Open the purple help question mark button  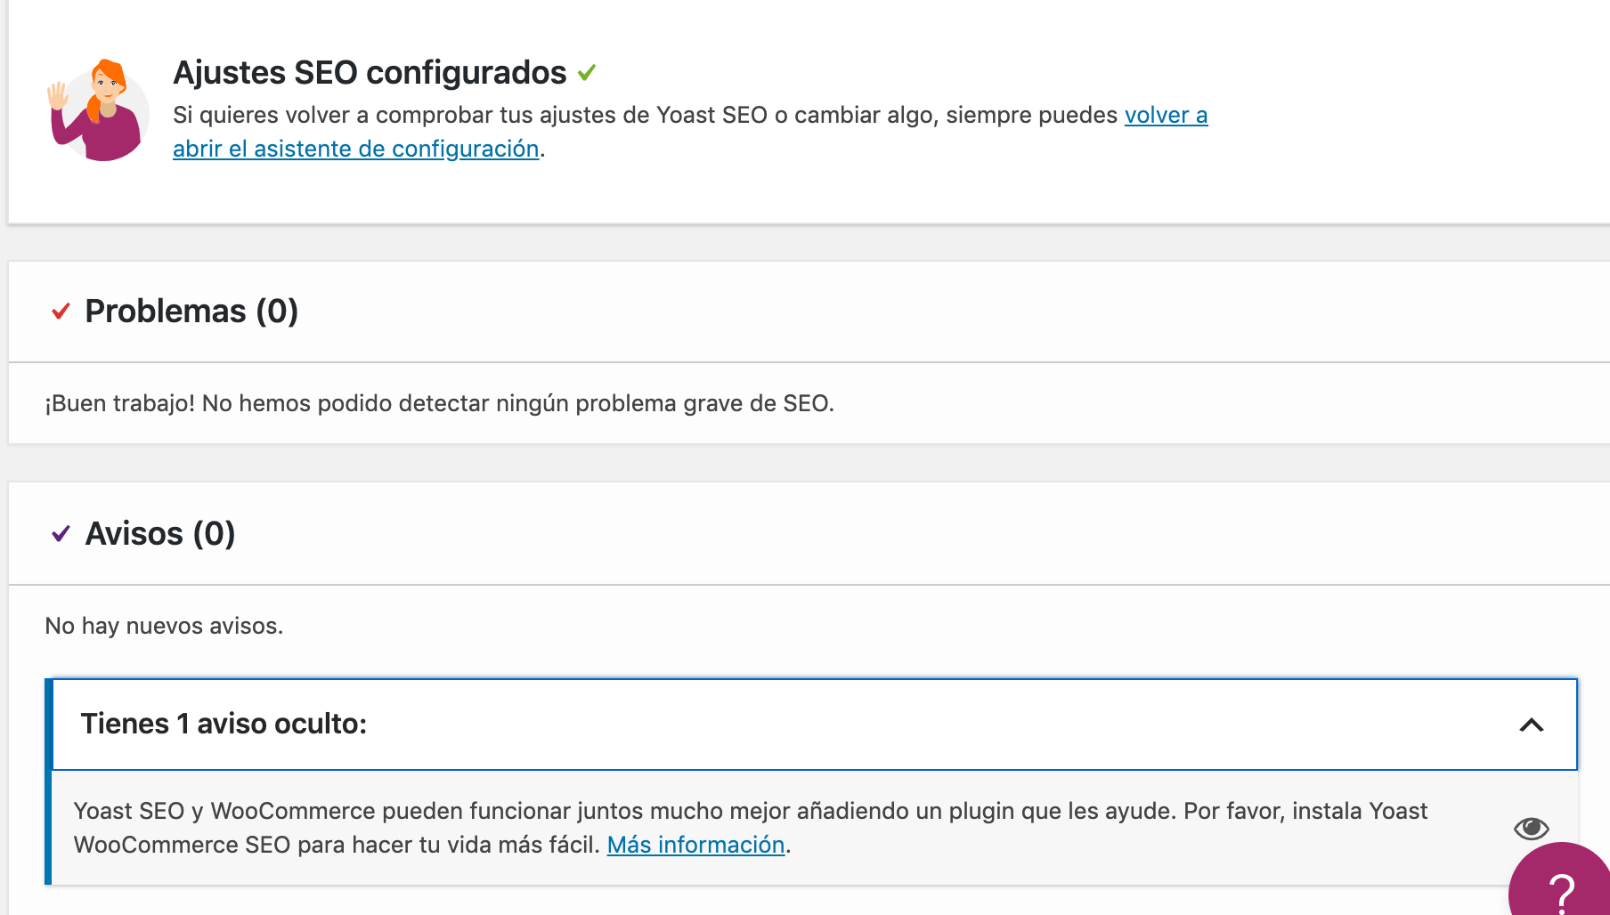click(x=1561, y=881)
